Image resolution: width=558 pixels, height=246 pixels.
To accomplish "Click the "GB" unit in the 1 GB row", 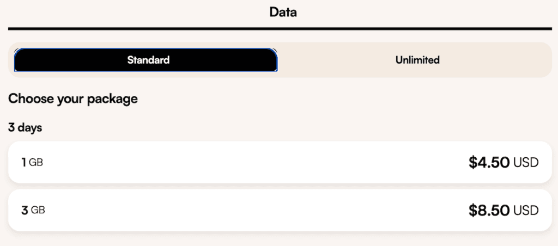I will (36, 162).
